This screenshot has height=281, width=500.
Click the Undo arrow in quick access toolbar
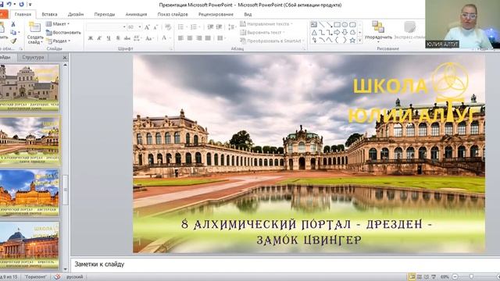tap(9, 4)
